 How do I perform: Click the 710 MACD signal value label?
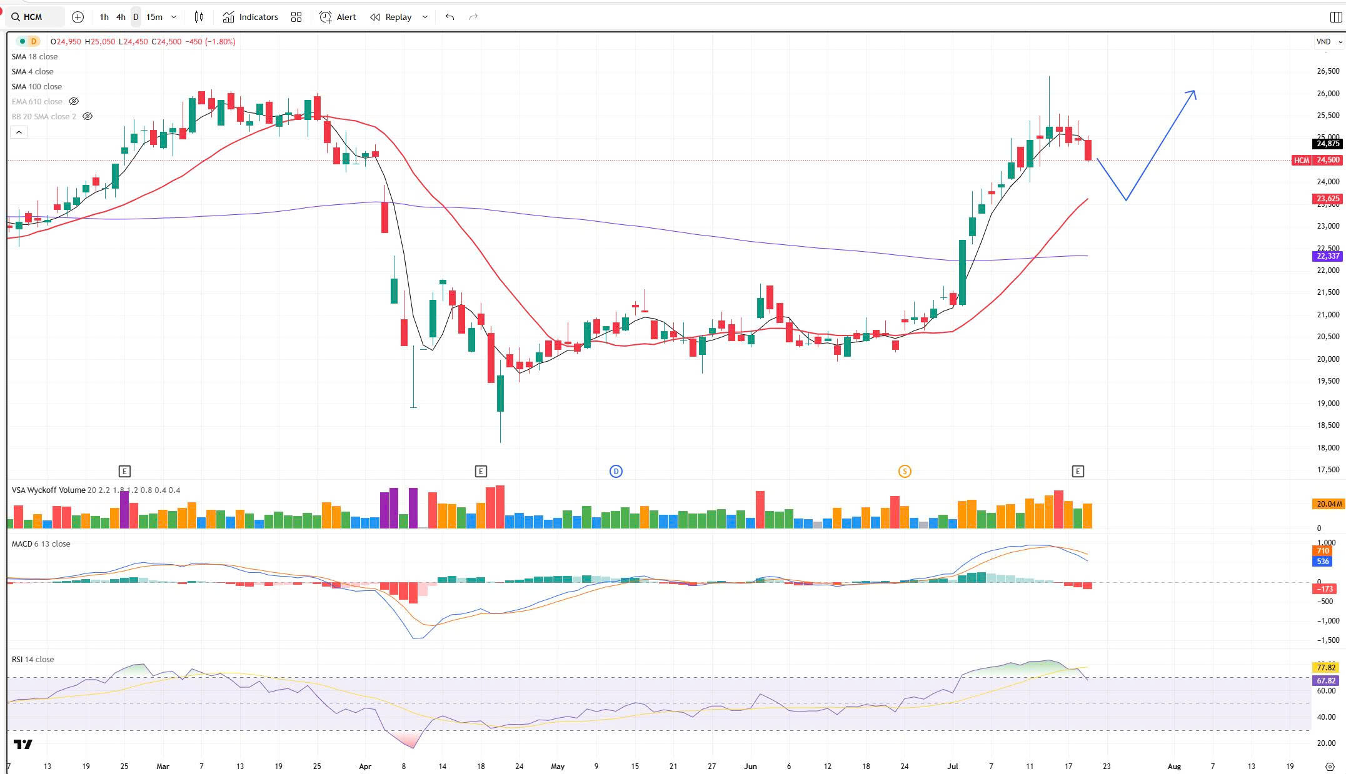tap(1323, 550)
